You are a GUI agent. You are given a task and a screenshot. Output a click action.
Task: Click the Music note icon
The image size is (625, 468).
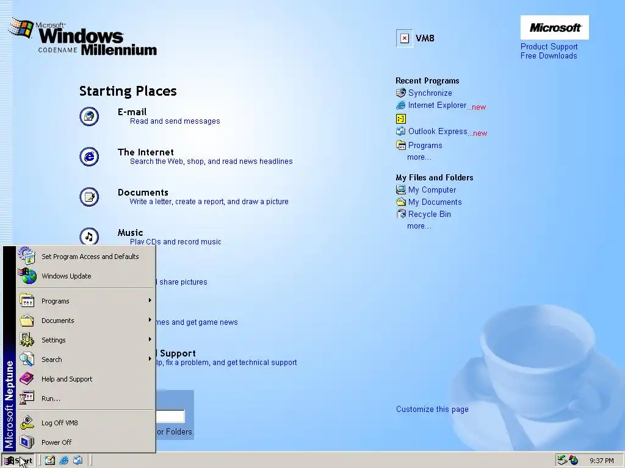[x=89, y=237]
